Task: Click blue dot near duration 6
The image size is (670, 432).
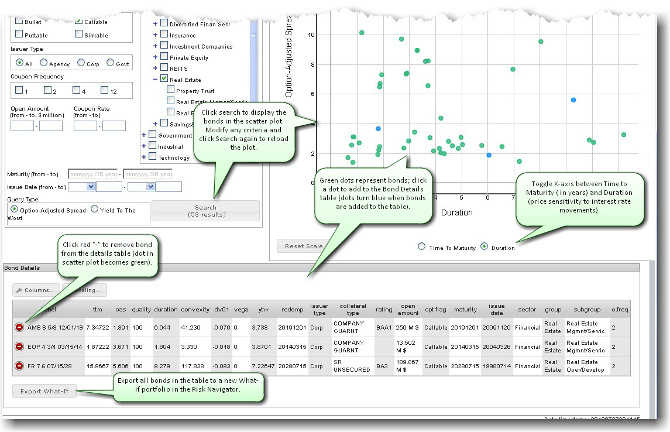Action: 489,155
